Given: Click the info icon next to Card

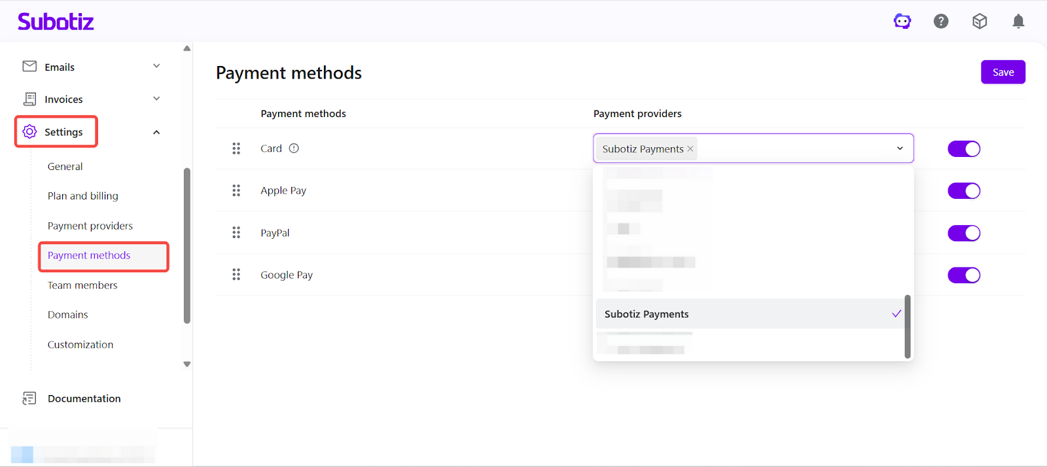Looking at the screenshot, I should click(x=294, y=148).
